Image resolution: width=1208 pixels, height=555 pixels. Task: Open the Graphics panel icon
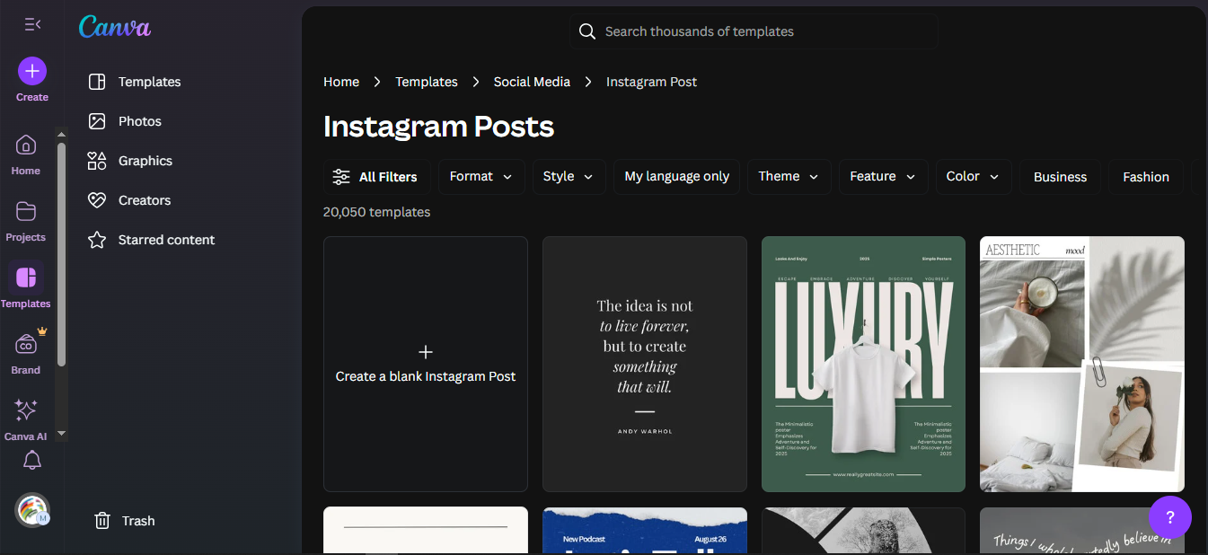(x=99, y=160)
